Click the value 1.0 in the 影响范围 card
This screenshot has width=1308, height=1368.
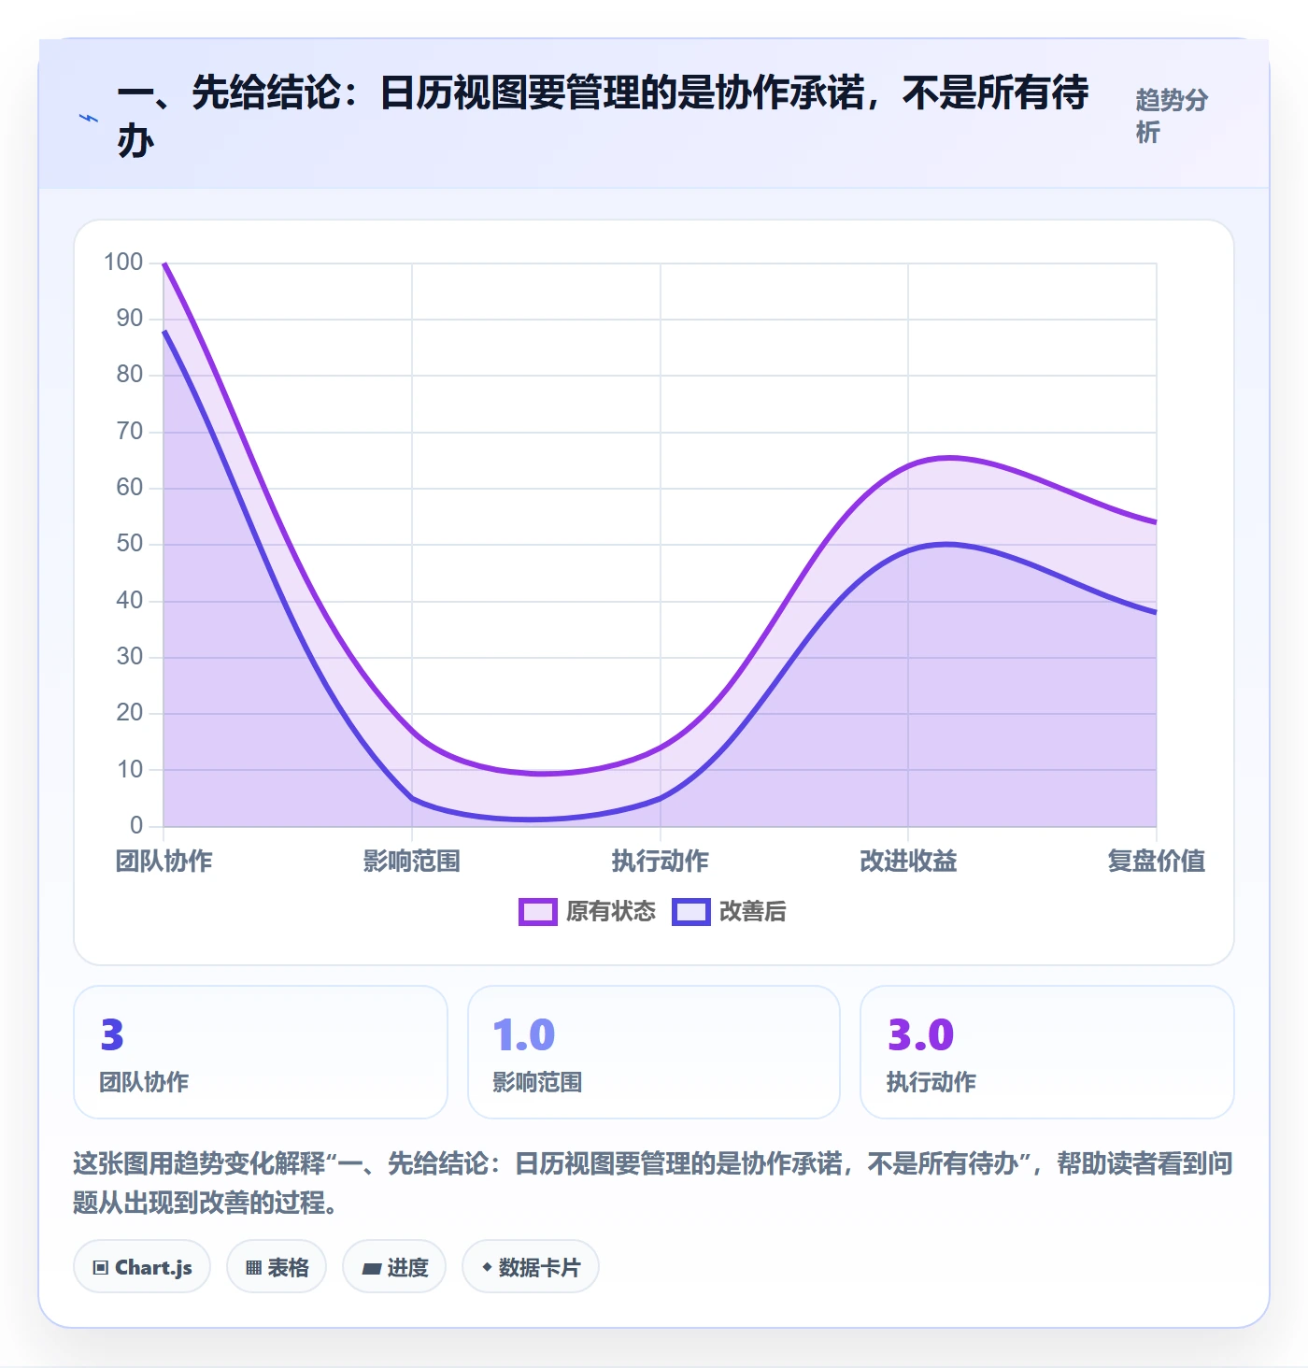[x=524, y=1034]
